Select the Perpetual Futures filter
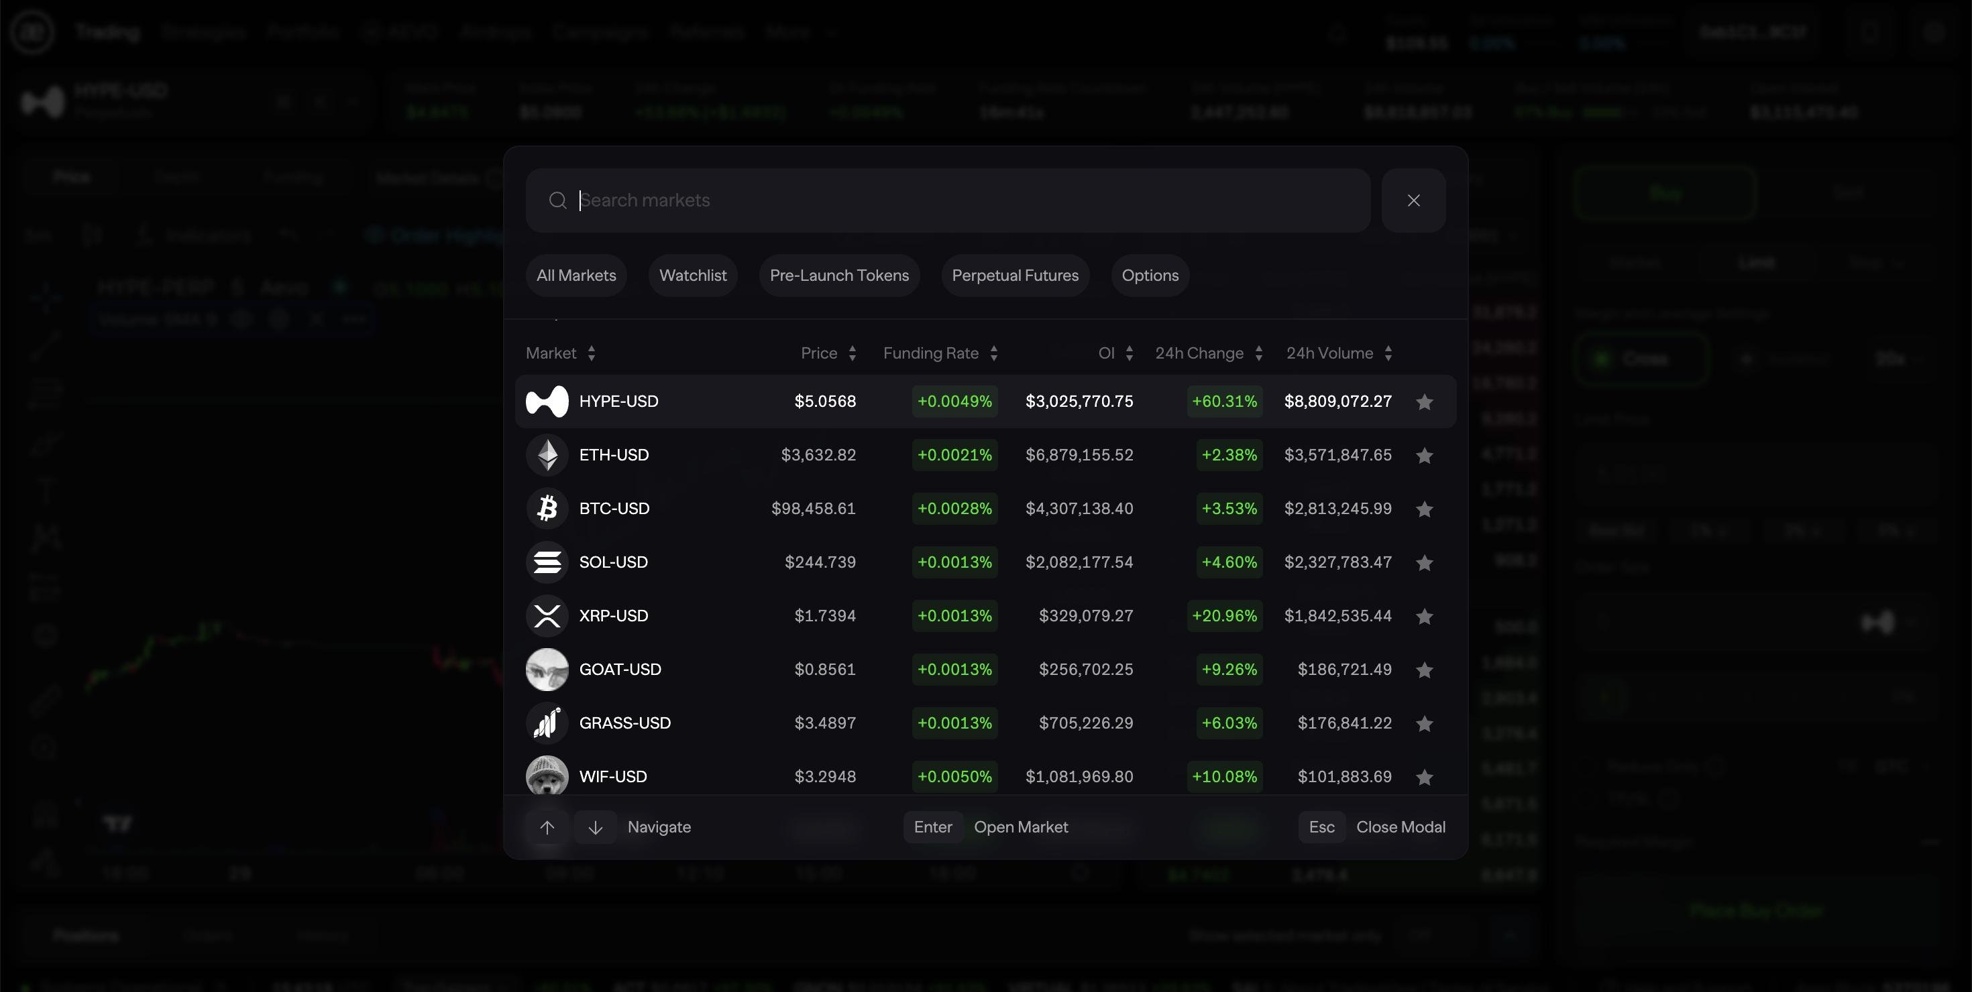Viewport: 1972px width, 992px height. (x=1015, y=275)
